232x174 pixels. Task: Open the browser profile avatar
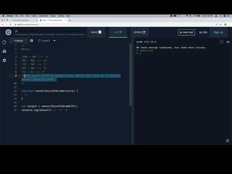click(225, 25)
